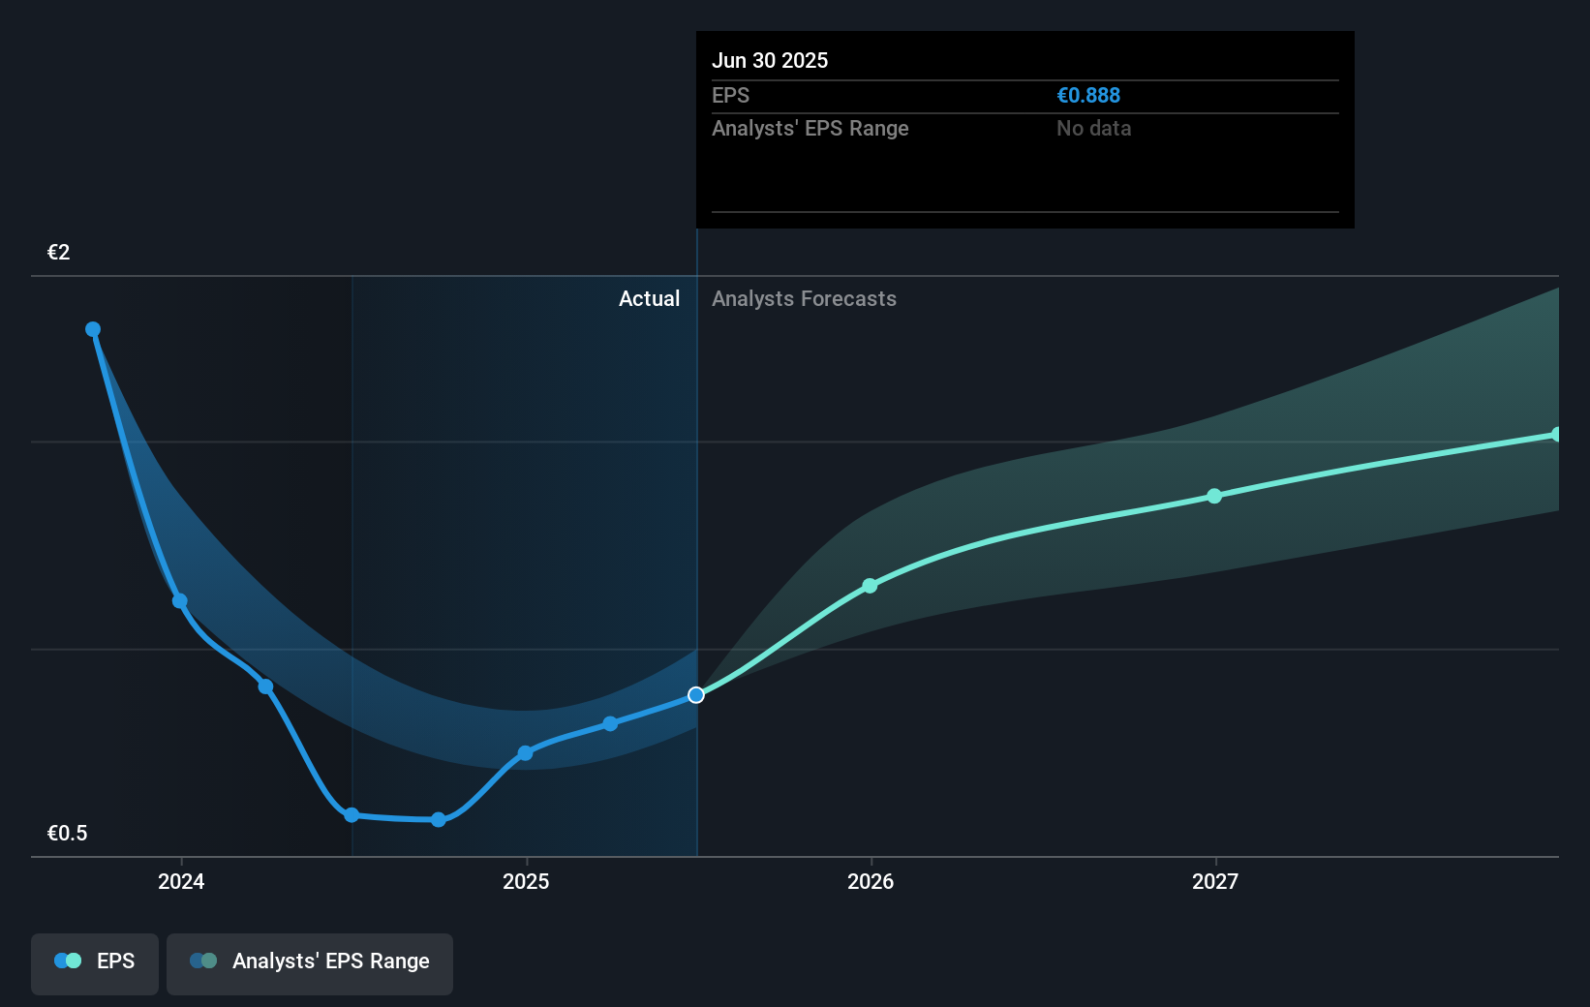1590x1007 pixels.
Task: Click the Analysts' EPS Range legend dots icon
Action: pos(203,961)
